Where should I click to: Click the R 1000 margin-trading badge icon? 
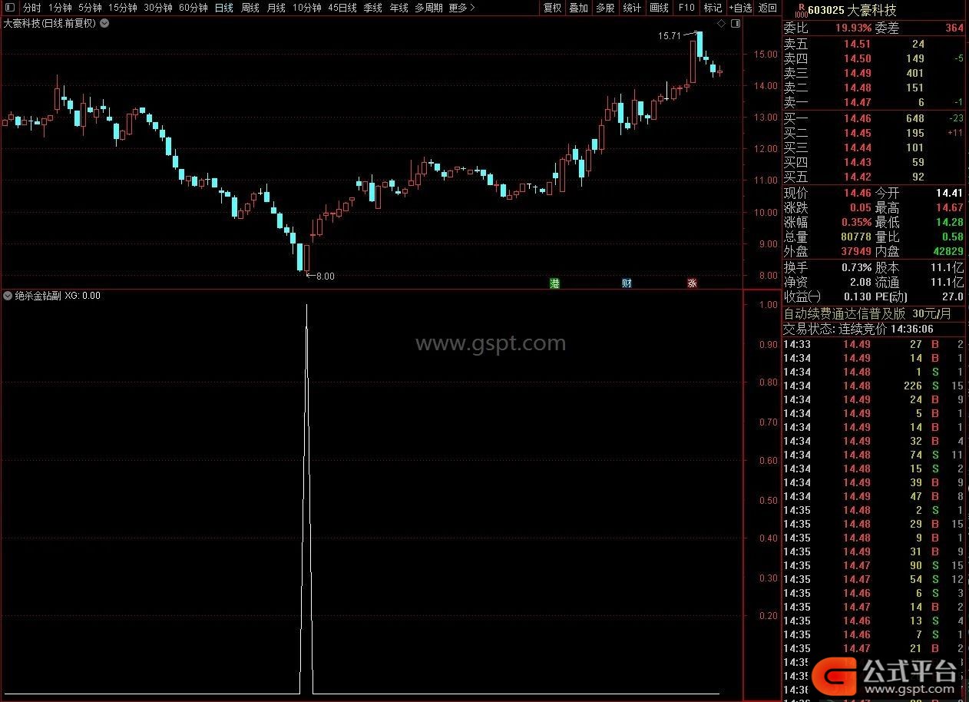(x=802, y=9)
